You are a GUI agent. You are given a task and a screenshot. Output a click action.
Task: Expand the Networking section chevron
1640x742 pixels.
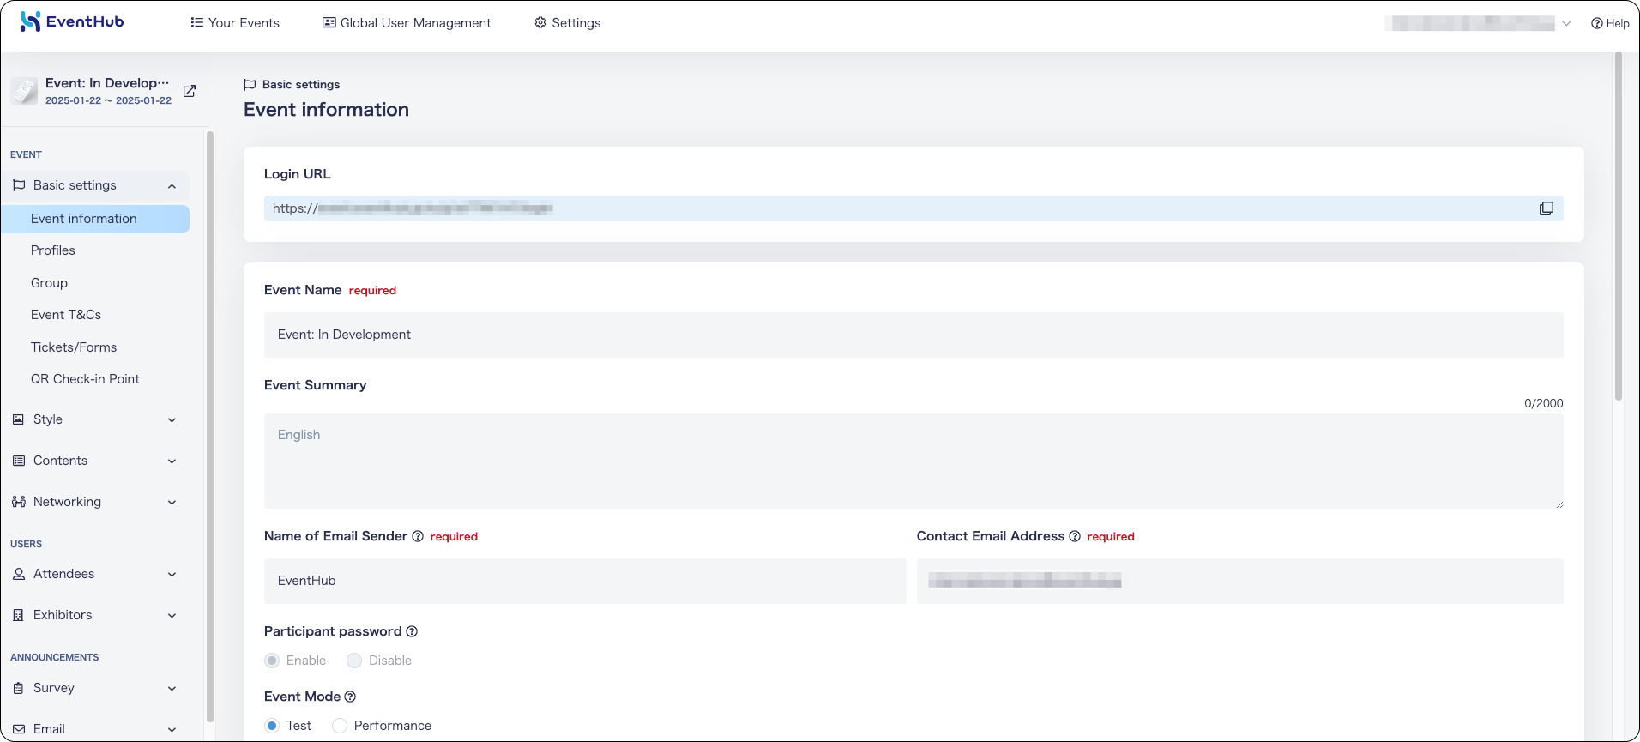pos(172,503)
